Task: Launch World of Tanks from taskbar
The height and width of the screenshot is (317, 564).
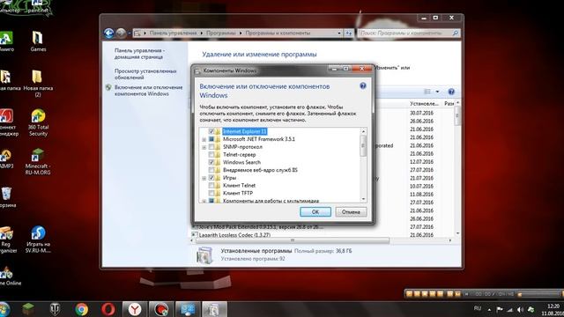Action: (55, 309)
